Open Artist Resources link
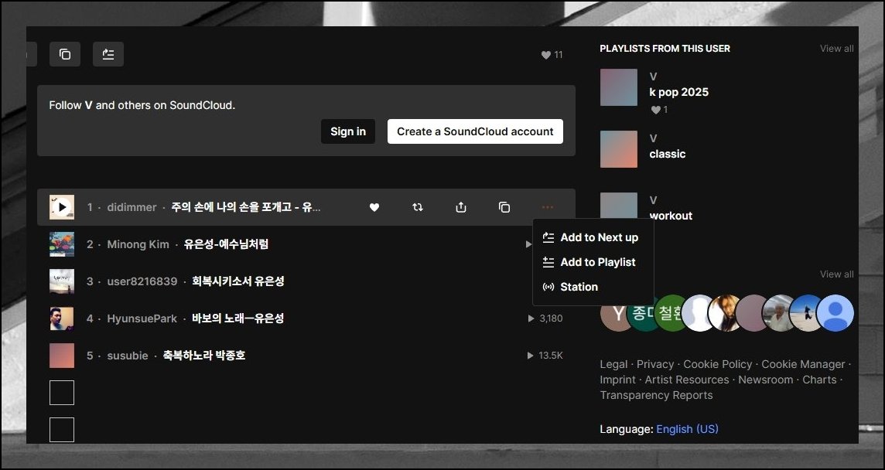The height and width of the screenshot is (470, 885). pos(687,380)
